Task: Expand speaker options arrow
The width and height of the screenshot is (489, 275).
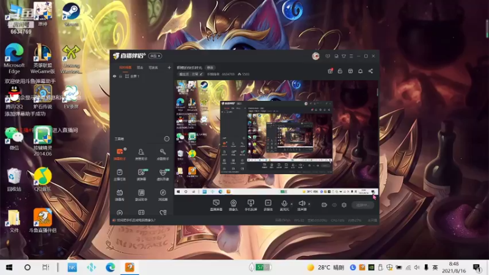Action: [309, 204]
